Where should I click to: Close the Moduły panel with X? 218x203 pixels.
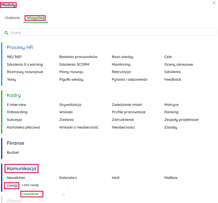click(x=214, y=3)
